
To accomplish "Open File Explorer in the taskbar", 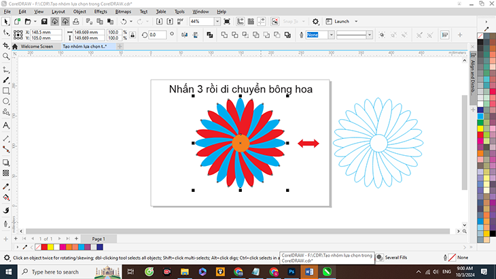I will point(184,272).
